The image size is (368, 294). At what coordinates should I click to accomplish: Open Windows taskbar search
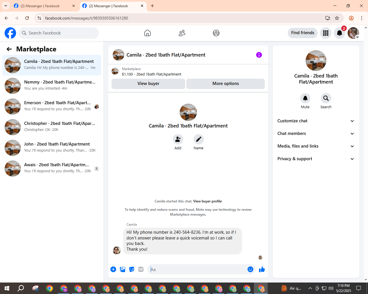[x=21, y=288]
